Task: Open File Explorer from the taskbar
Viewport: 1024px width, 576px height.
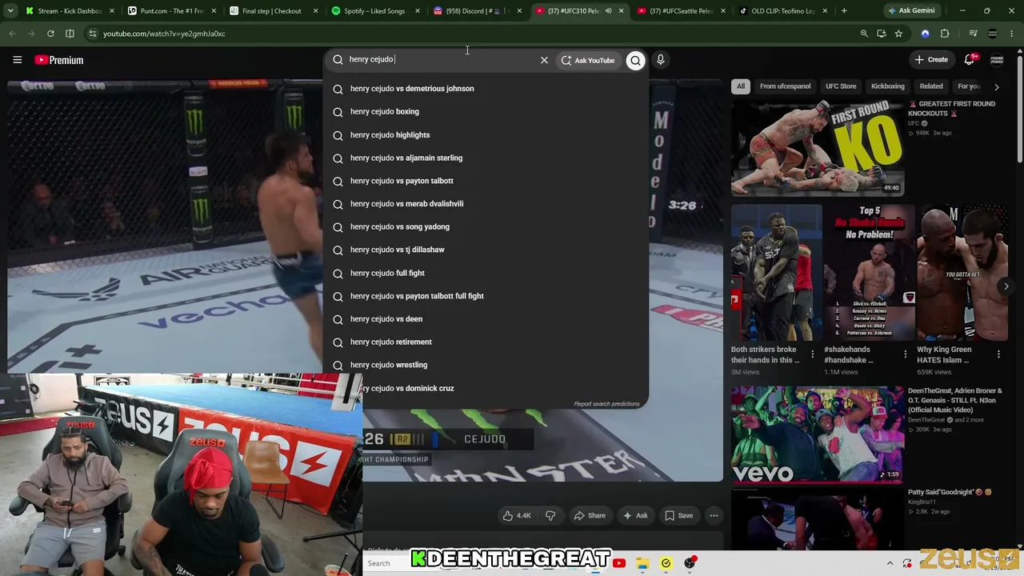Action: pos(642,563)
